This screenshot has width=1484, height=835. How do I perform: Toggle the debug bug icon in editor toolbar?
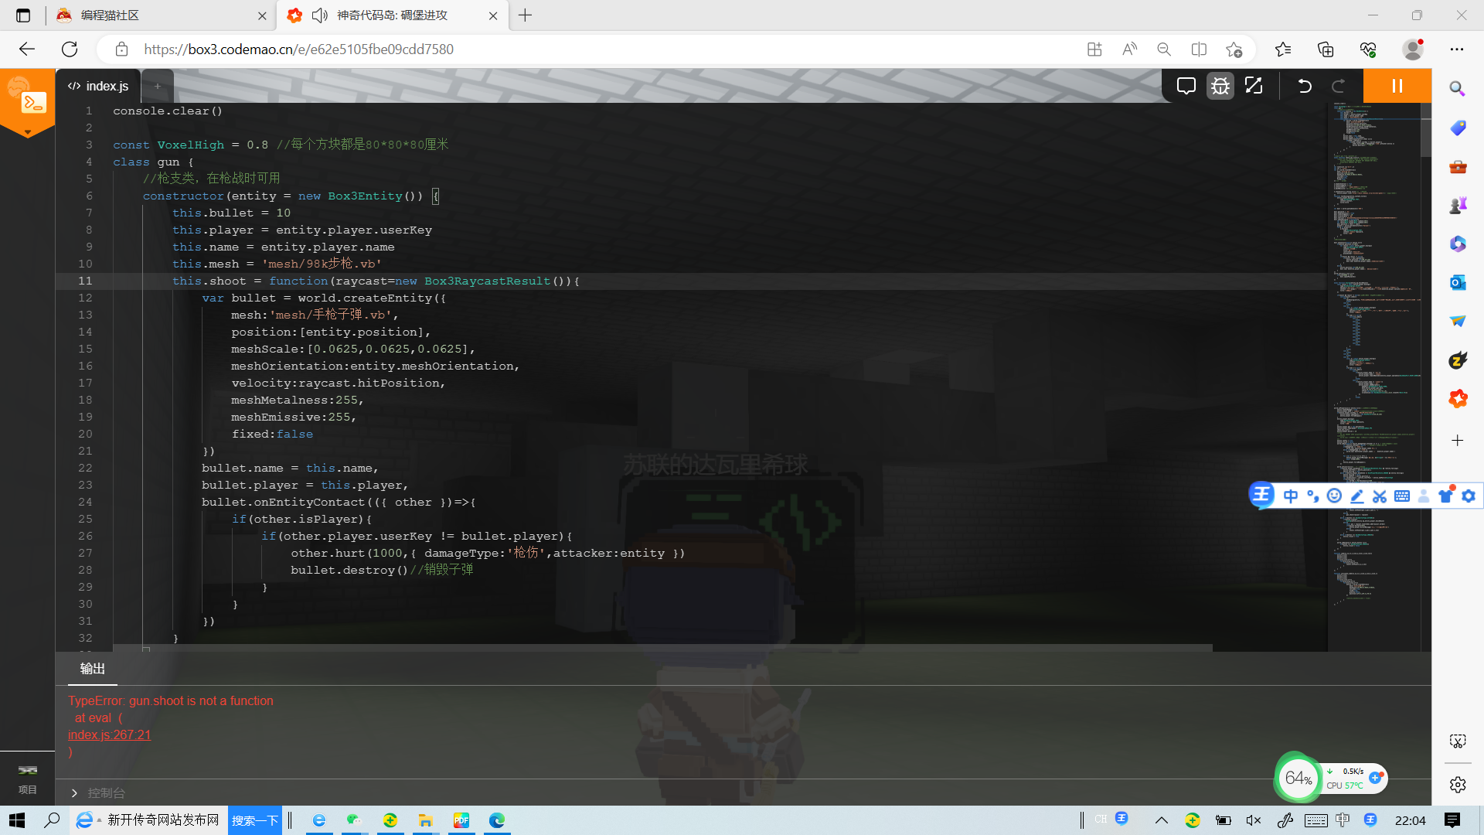1220,86
